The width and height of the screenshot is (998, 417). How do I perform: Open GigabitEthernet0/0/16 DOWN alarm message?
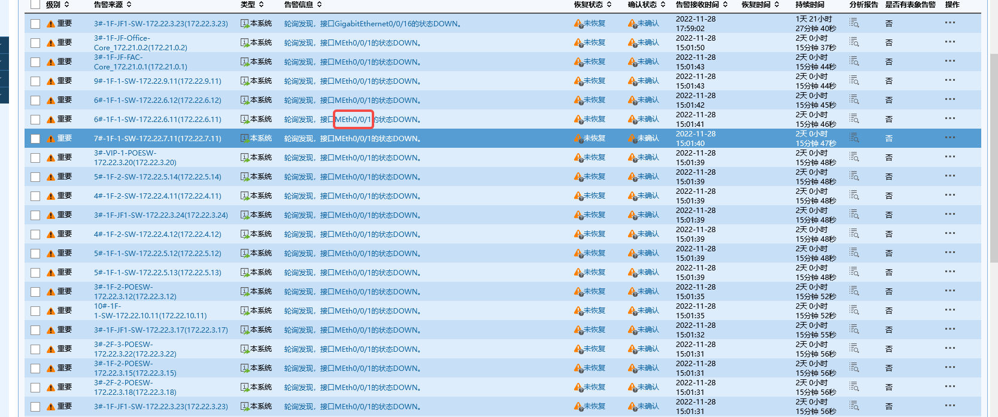[x=373, y=23]
